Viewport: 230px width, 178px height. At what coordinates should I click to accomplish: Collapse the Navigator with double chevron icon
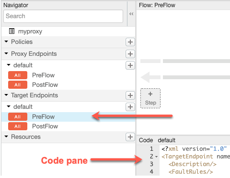pyautogui.click(x=131, y=14)
